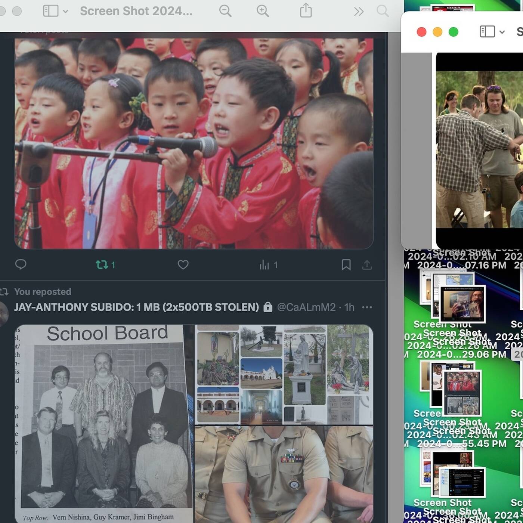Undo repost on the children singing post
Image resolution: width=523 pixels, height=523 pixels.
(105, 265)
